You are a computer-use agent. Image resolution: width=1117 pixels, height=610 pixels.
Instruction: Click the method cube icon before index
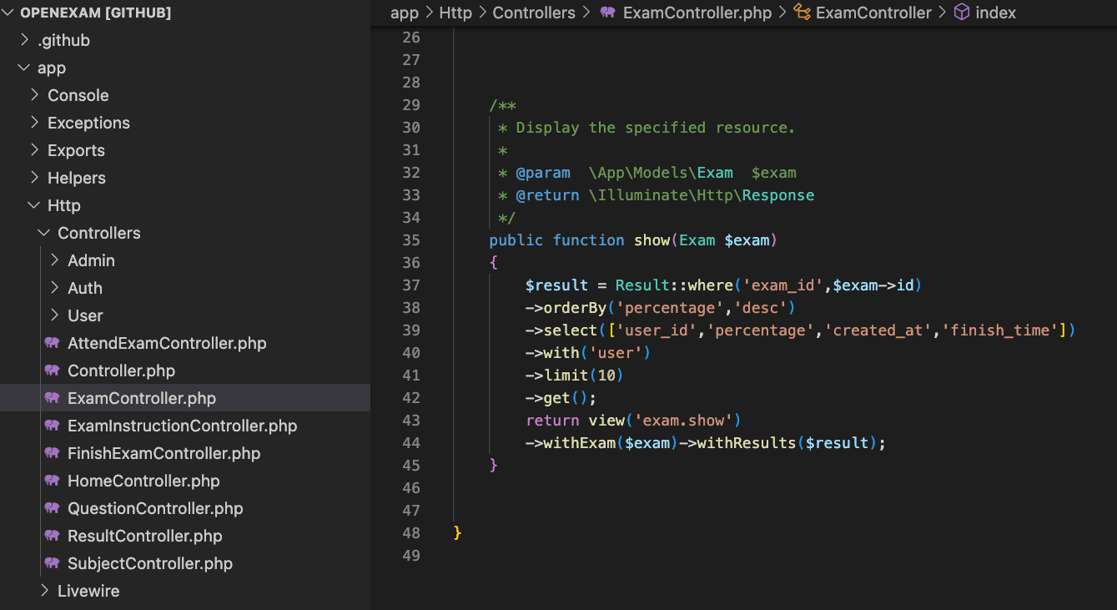[x=962, y=13]
